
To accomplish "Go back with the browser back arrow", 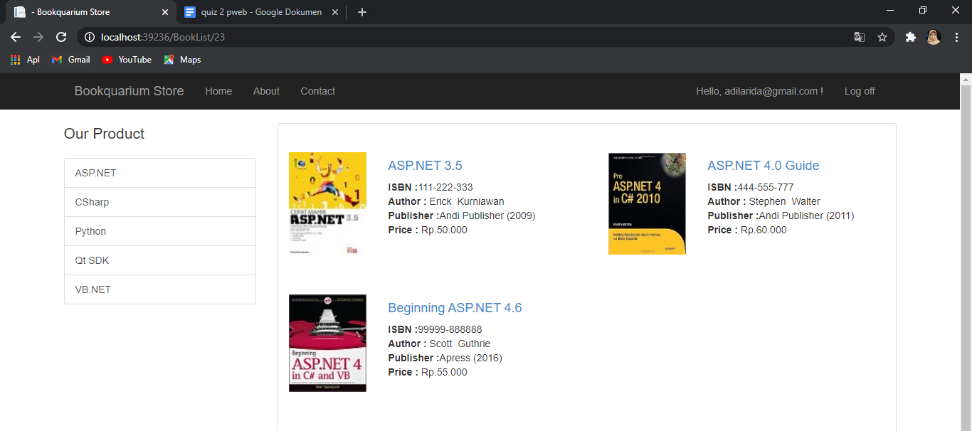I will [x=16, y=37].
